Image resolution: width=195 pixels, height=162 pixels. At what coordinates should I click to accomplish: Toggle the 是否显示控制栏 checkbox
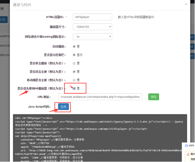[x=74, y=55]
